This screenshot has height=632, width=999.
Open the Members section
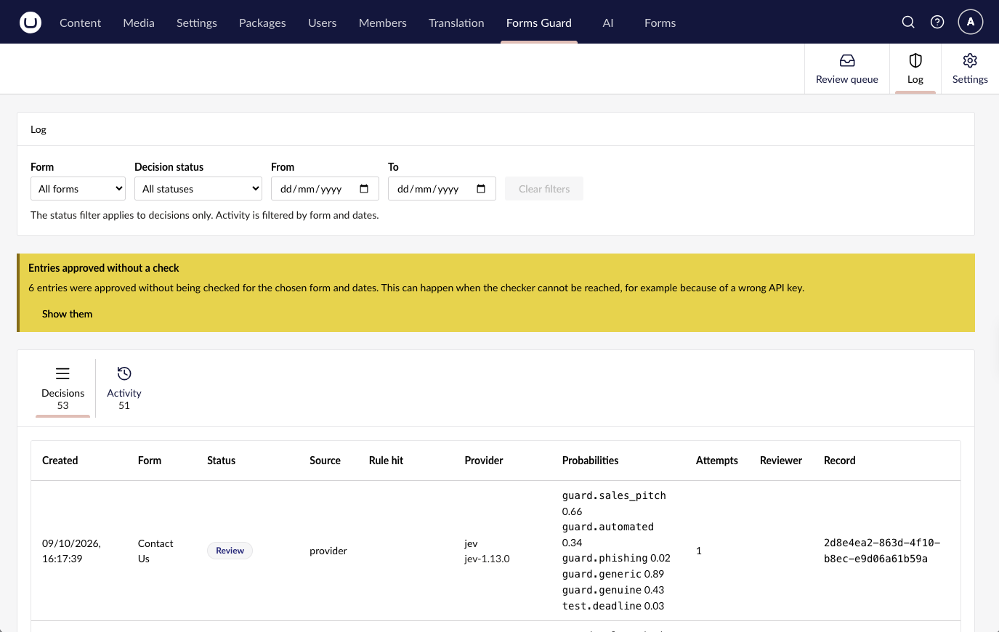point(383,23)
